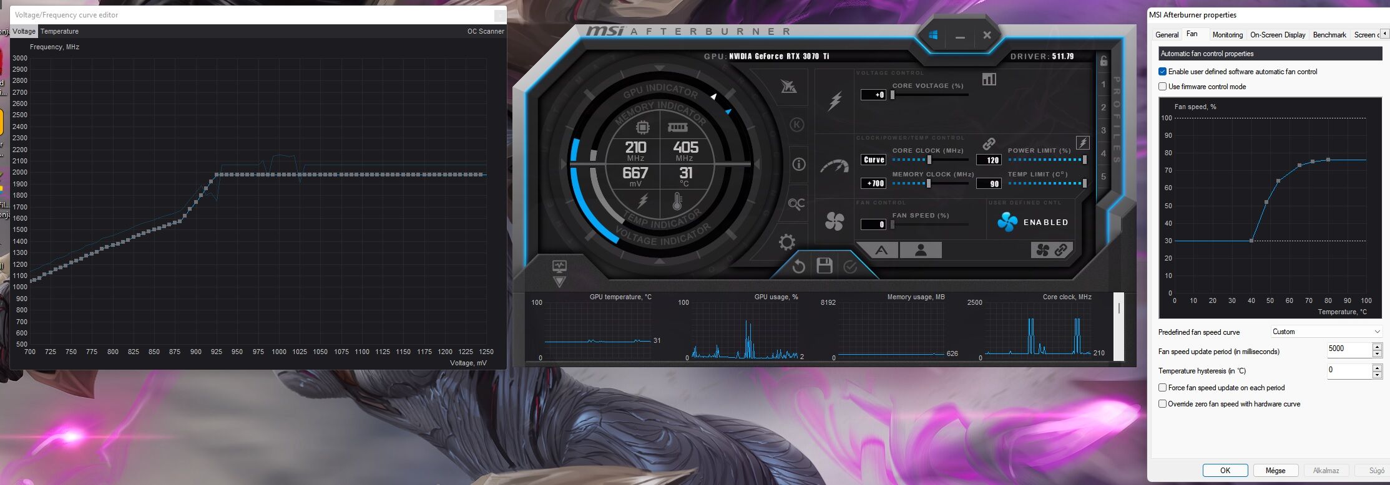Click the Core Clock 'Curve' value field
The width and height of the screenshot is (1390, 485).
(x=873, y=160)
